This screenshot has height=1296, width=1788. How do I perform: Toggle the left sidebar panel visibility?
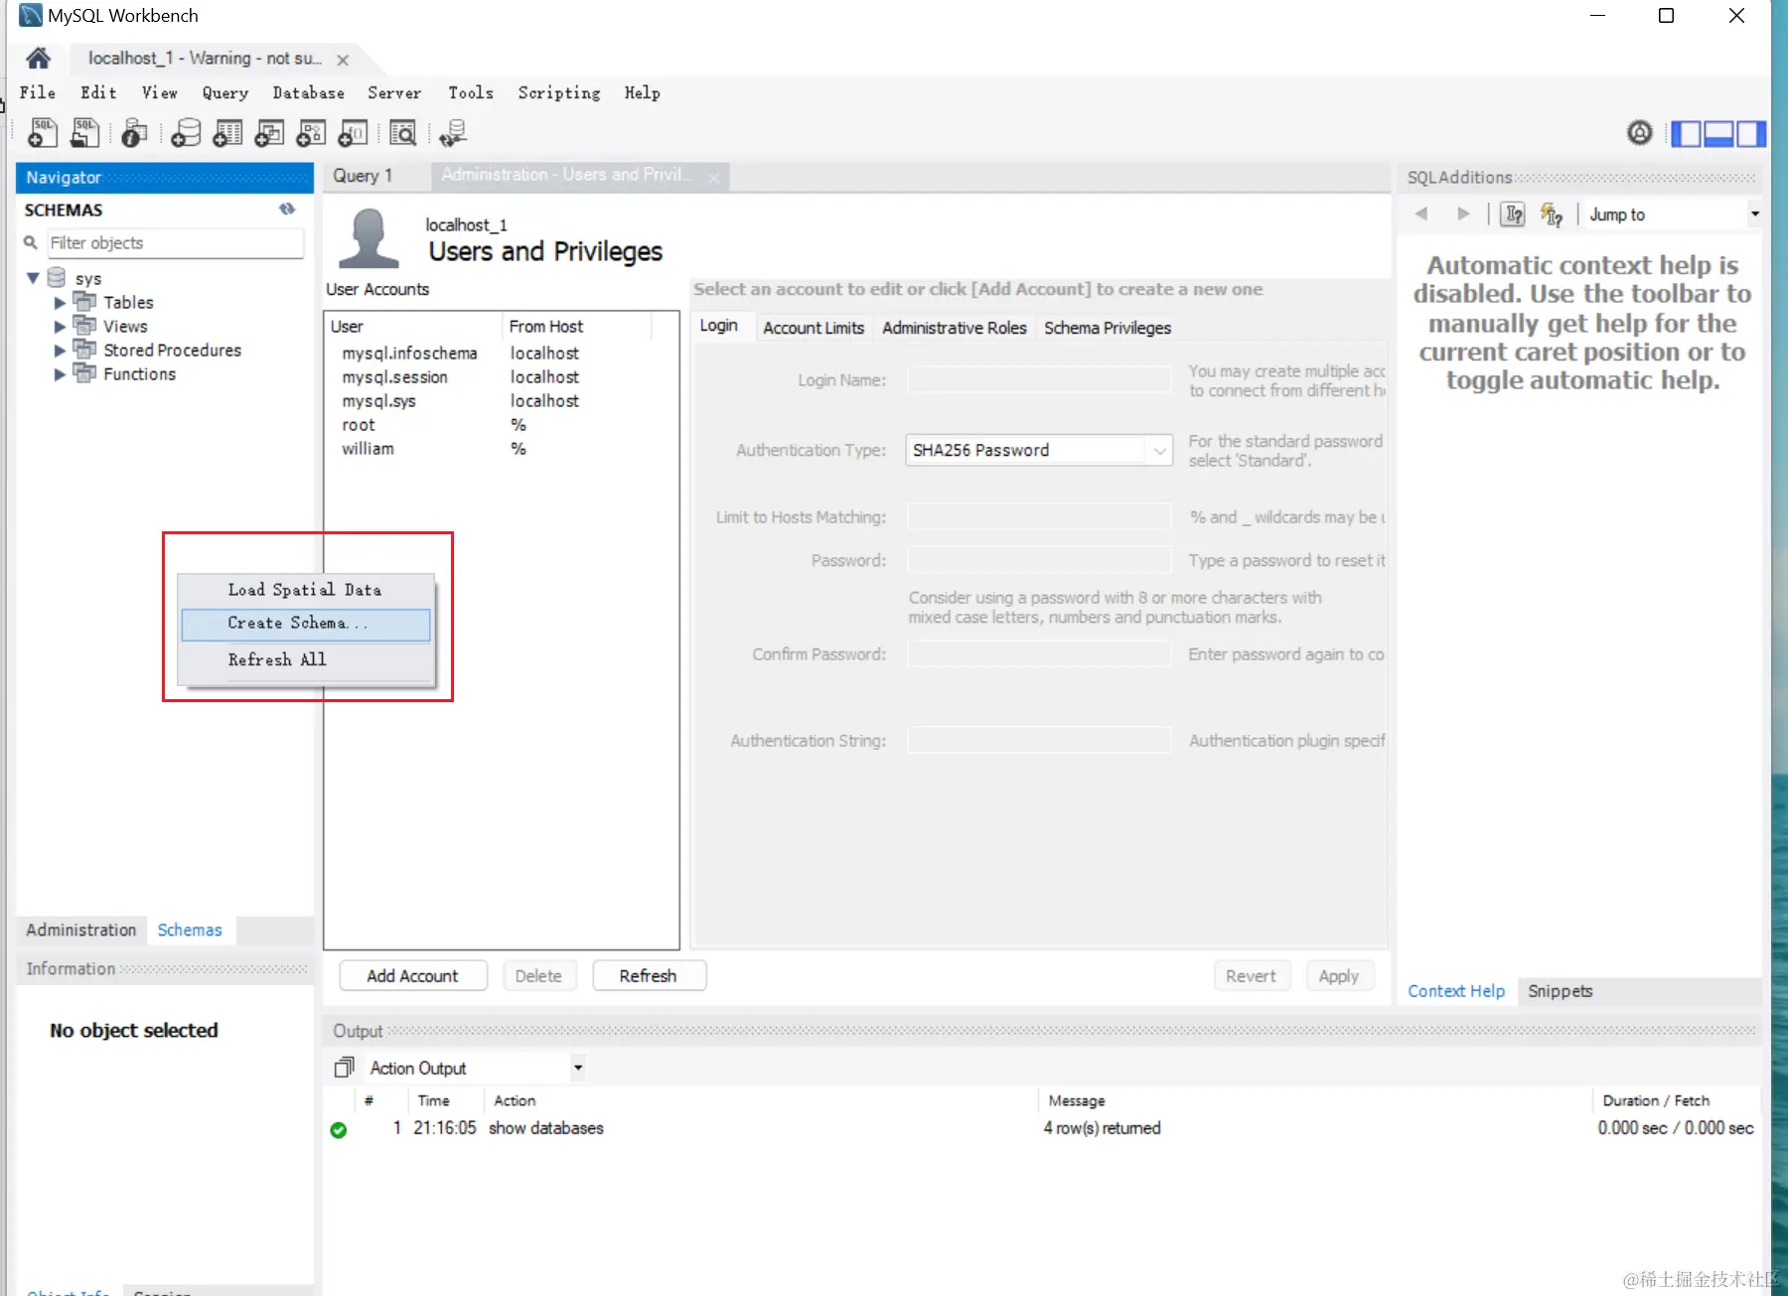1686,133
